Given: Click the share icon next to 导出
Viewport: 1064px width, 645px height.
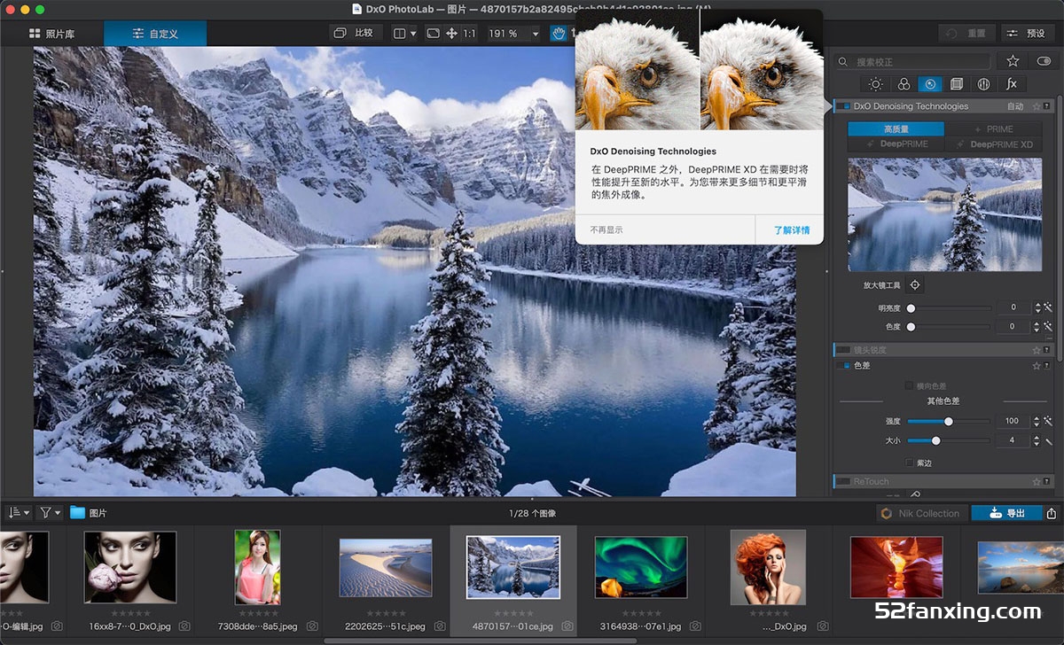Looking at the screenshot, I should (x=1052, y=513).
